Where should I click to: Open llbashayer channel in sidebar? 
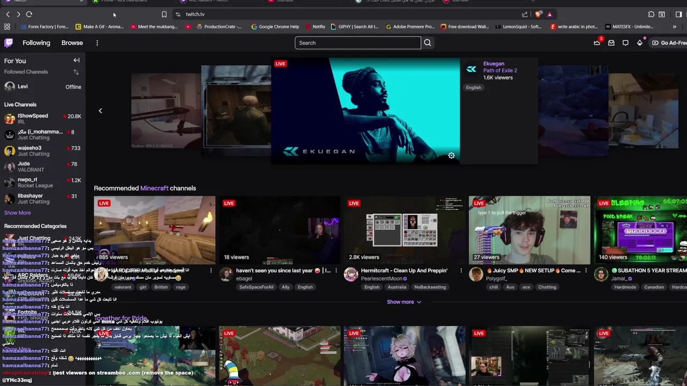(42, 198)
